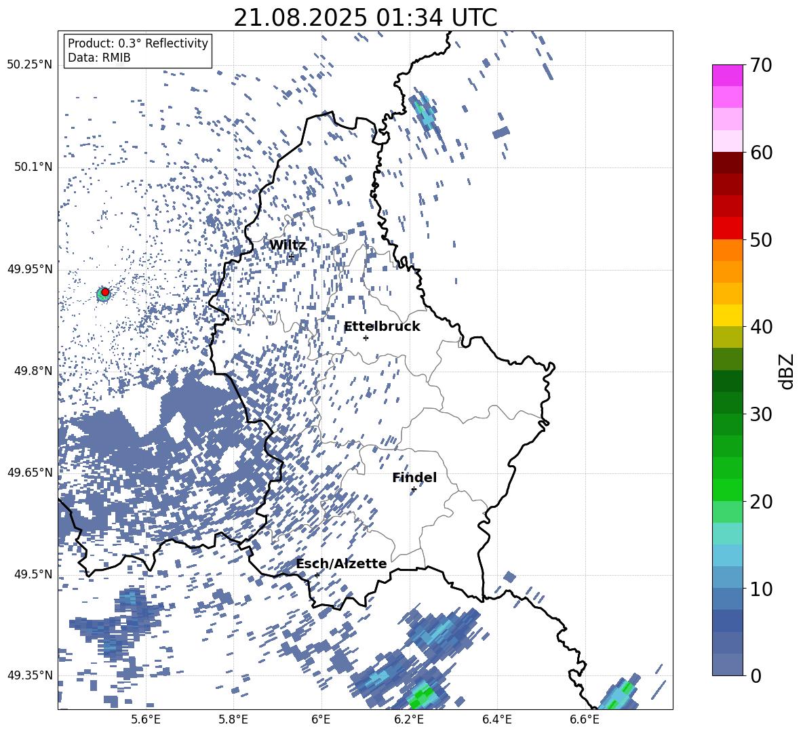803x733 pixels.
Task: Click the 60 tick label on colorbar
Action: 761,153
